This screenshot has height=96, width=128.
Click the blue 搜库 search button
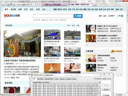(x=78, y=16)
